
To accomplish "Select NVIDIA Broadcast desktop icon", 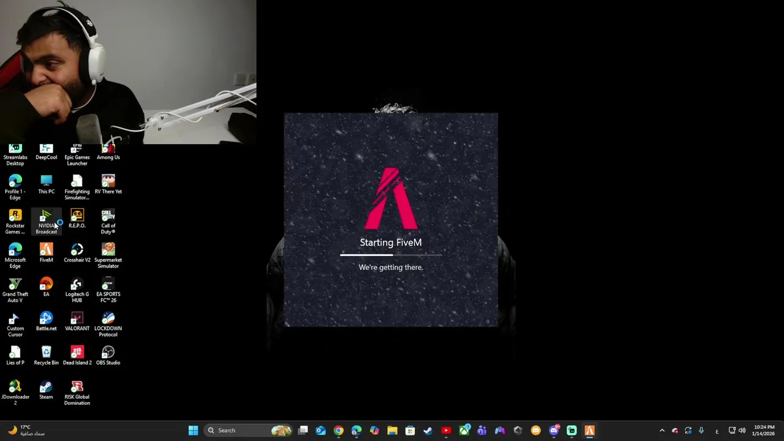I will (46, 222).
